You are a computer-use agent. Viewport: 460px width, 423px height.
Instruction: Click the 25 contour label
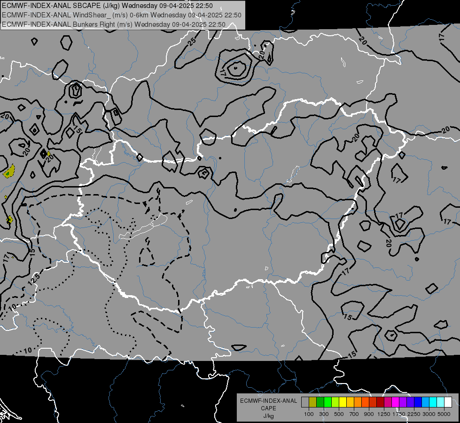[193, 41]
